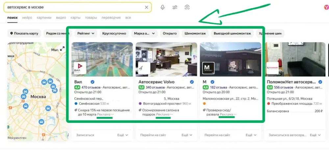Click verified badge next to 'ПоломокНет'
329x150 pixels.
click(x=320, y=82)
